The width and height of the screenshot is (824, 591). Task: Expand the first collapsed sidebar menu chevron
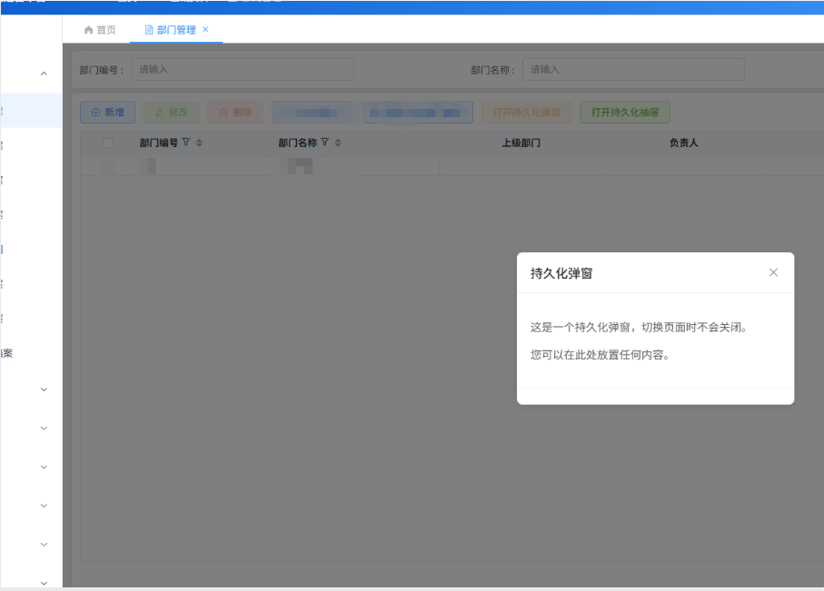pyautogui.click(x=43, y=389)
